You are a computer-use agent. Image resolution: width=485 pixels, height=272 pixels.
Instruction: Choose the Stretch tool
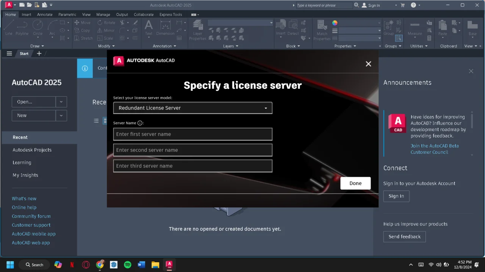coord(83,38)
